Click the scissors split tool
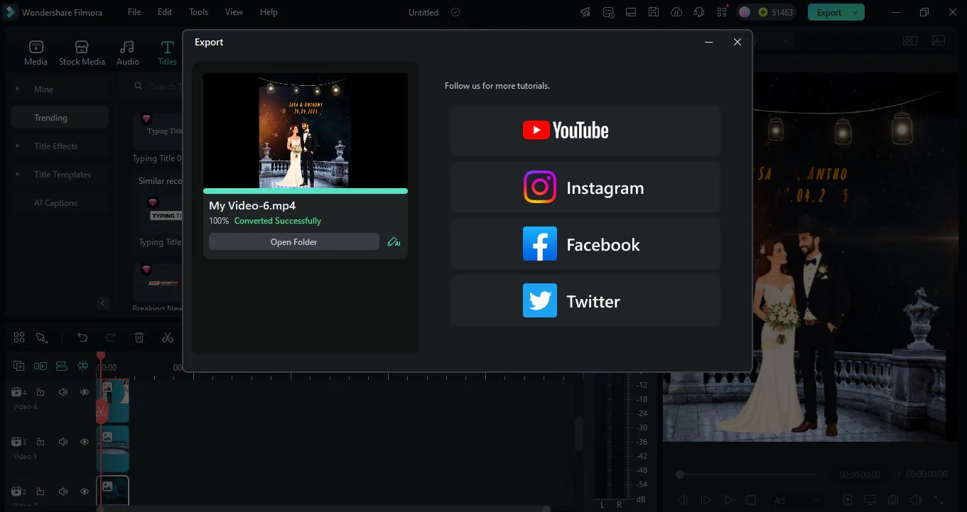This screenshot has width=967, height=512. click(x=168, y=337)
